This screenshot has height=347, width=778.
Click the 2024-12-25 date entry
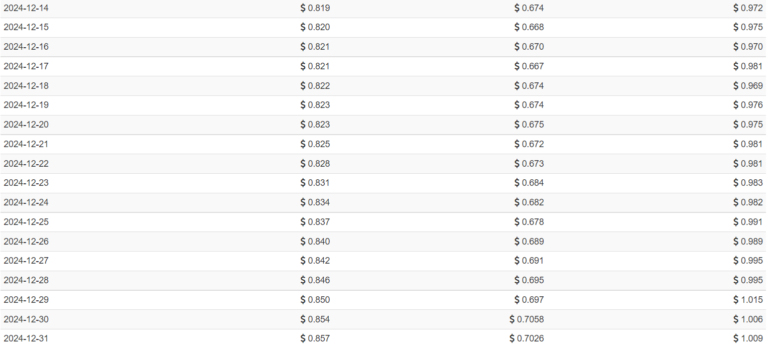pos(26,222)
